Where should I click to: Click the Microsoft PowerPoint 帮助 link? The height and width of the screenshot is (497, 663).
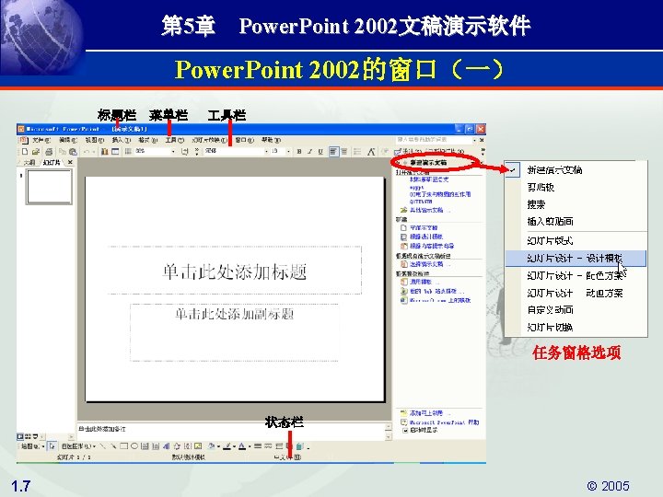pyautogui.click(x=444, y=422)
